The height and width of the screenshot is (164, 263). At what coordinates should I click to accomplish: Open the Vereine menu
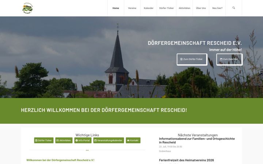pyautogui.click(x=132, y=8)
